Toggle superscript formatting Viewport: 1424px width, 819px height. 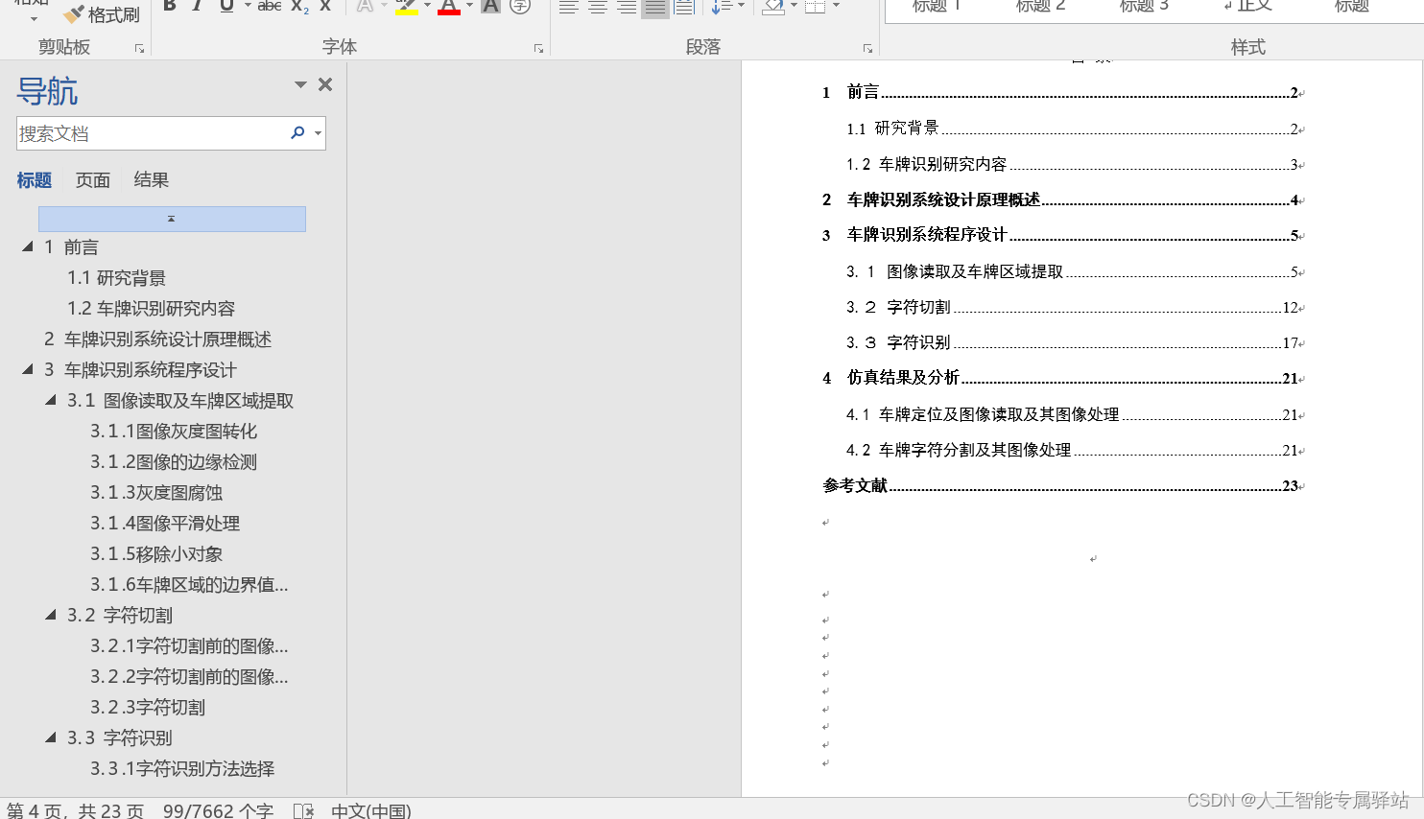(x=325, y=6)
